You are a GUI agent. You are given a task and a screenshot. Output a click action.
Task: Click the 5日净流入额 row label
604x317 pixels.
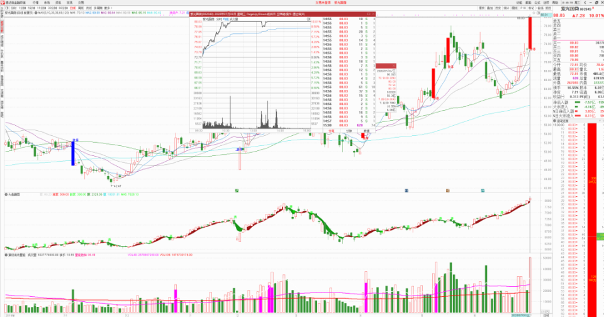point(563,111)
